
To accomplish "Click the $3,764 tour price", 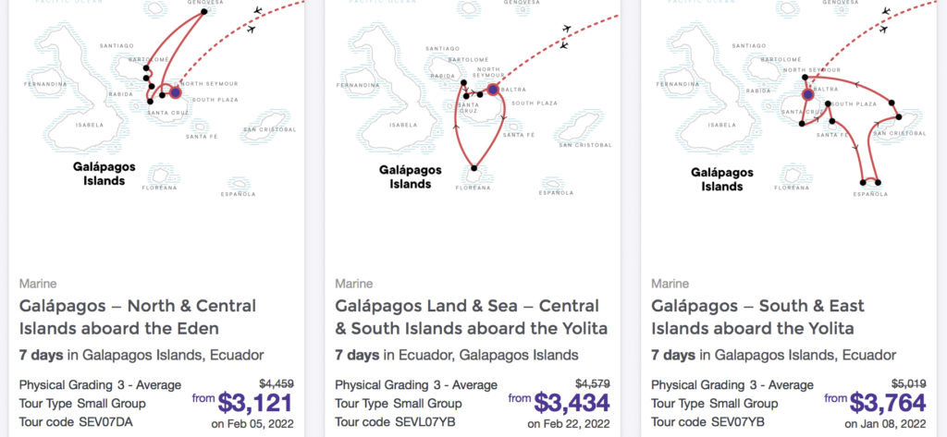I will 887,402.
